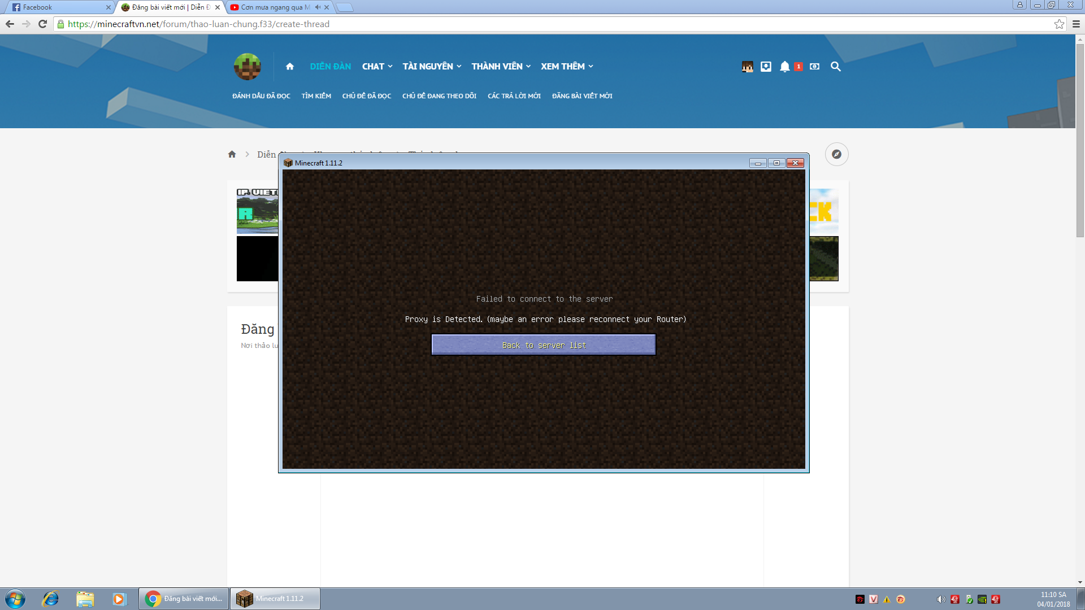
Task: Bookmark page with the star icon
Action: click(1059, 24)
